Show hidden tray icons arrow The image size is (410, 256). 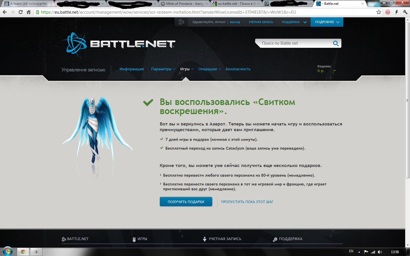[359, 252]
